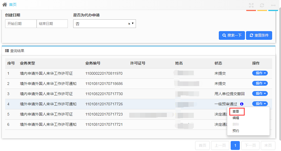Viewport: 281px width, 151px height.
Task: Click the horizontal double-arrow width icon
Action: point(273,5)
